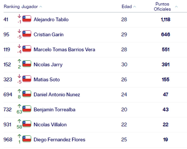Sort by the Jugador column arrow
The width and height of the screenshot is (187, 149).
[x=41, y=7]
